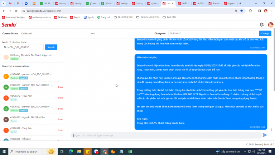The image size is (275, 155).
Task: Open the tab search dropdown arrow
Action: [x=3, y=3]
